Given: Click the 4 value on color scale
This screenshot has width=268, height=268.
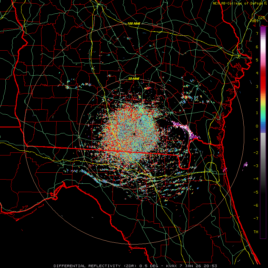Looking at the screenshot, I should coord(257,73).
